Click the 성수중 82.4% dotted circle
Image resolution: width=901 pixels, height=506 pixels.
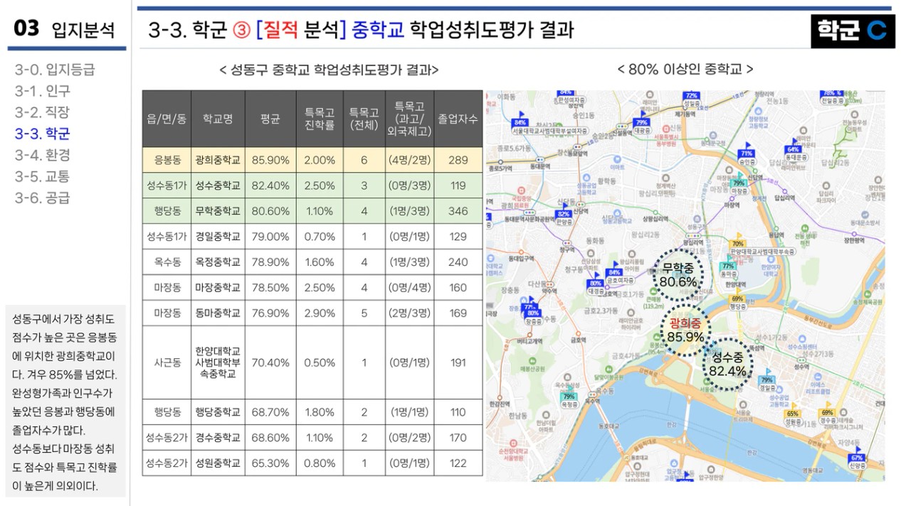pyautogui.click(x=727, y=365)
